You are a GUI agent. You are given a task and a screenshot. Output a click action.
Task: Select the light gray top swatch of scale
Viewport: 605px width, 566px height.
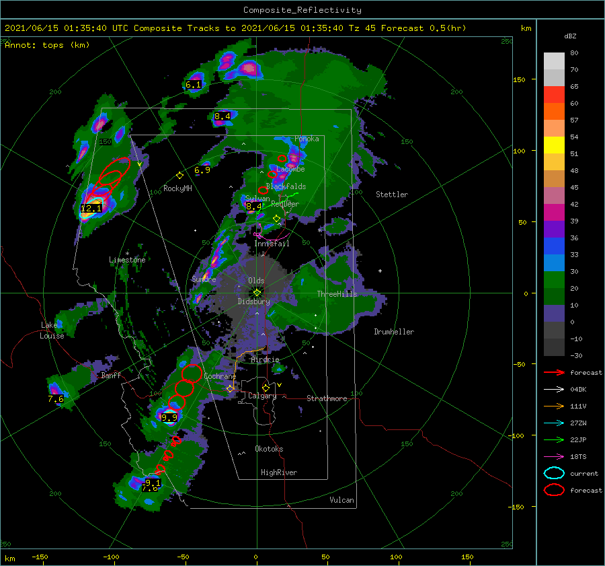point(554,61)
